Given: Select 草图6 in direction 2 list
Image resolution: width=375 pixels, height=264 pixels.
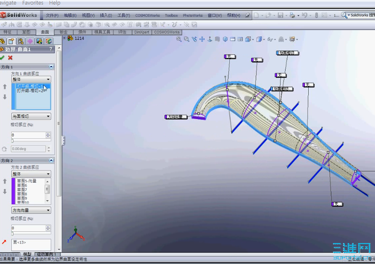Looking at the screenshot, I should [x=22, y=185].
